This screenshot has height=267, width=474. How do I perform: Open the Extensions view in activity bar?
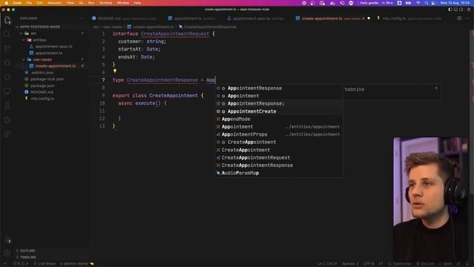[x=7, y=77]
